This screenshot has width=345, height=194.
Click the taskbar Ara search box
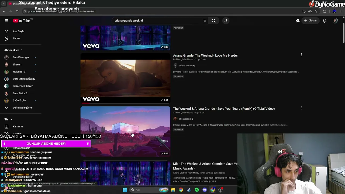149,190
